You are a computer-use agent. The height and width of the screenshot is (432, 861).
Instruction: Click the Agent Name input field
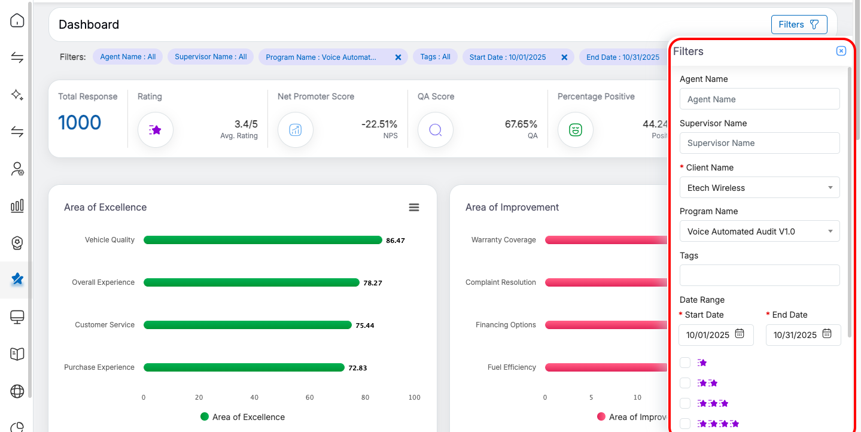[x=759, y=99]
